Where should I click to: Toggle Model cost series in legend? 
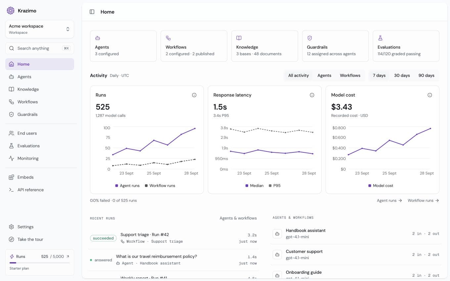click(381, 185)
